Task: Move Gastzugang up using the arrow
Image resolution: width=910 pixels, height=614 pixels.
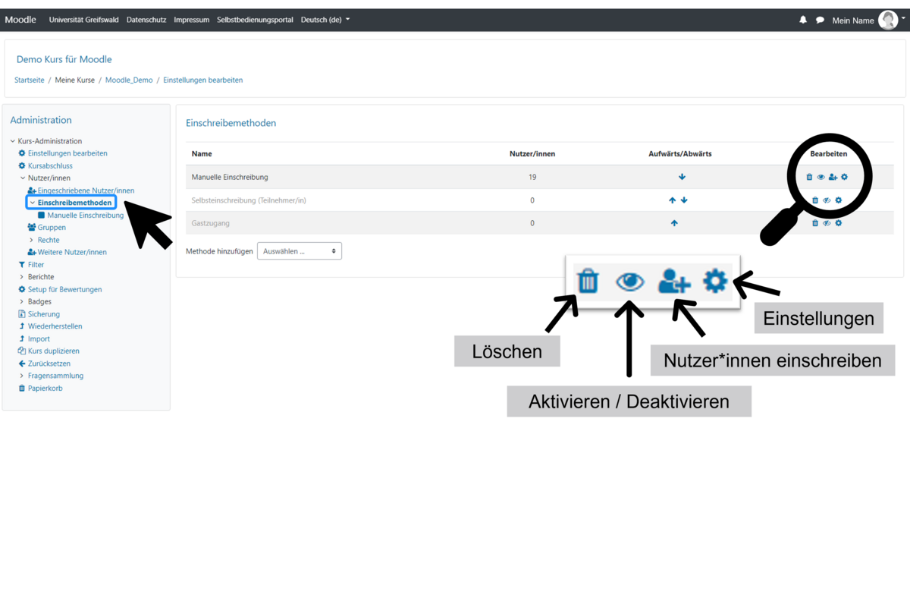Action: (674, 223)
